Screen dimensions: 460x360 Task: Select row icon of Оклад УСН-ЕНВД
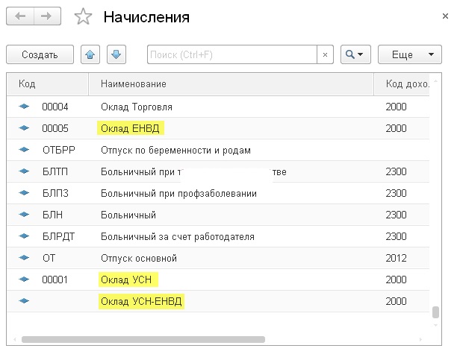(24, 301)
